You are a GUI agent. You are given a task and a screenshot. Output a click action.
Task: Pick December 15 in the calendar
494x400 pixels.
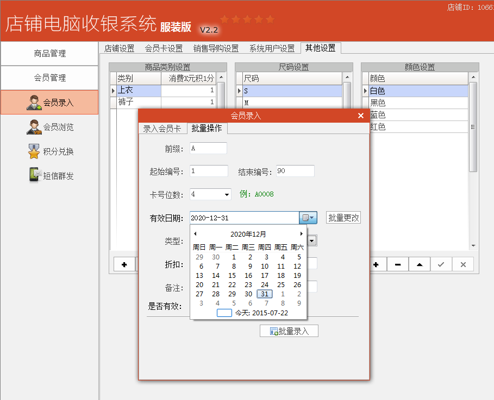click(x=232, y=275)
